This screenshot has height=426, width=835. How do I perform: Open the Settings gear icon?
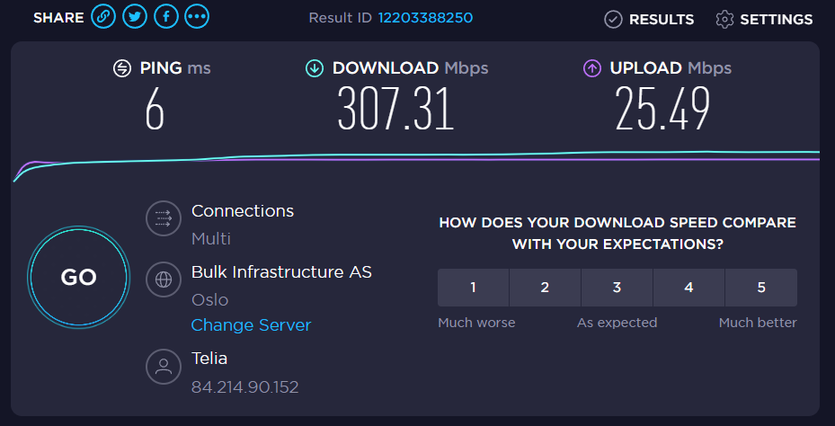coord(724,19)
